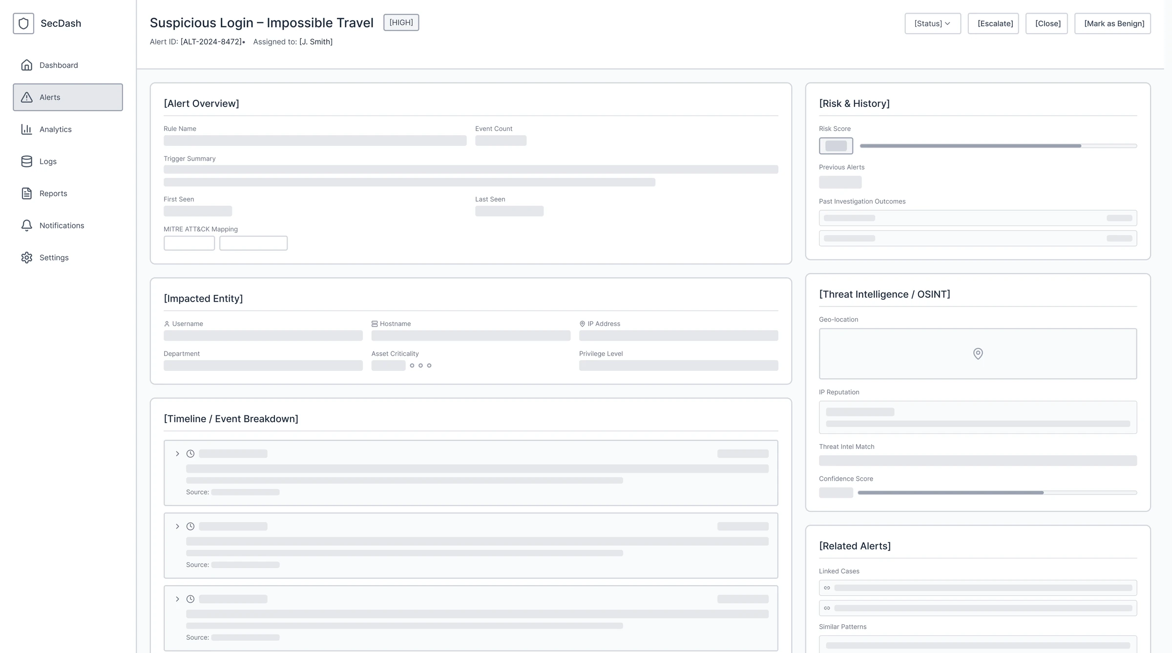Click the Geo-location map pin
The width and height of the screenshot is (1172, 653).
click(x=978, y=353)
